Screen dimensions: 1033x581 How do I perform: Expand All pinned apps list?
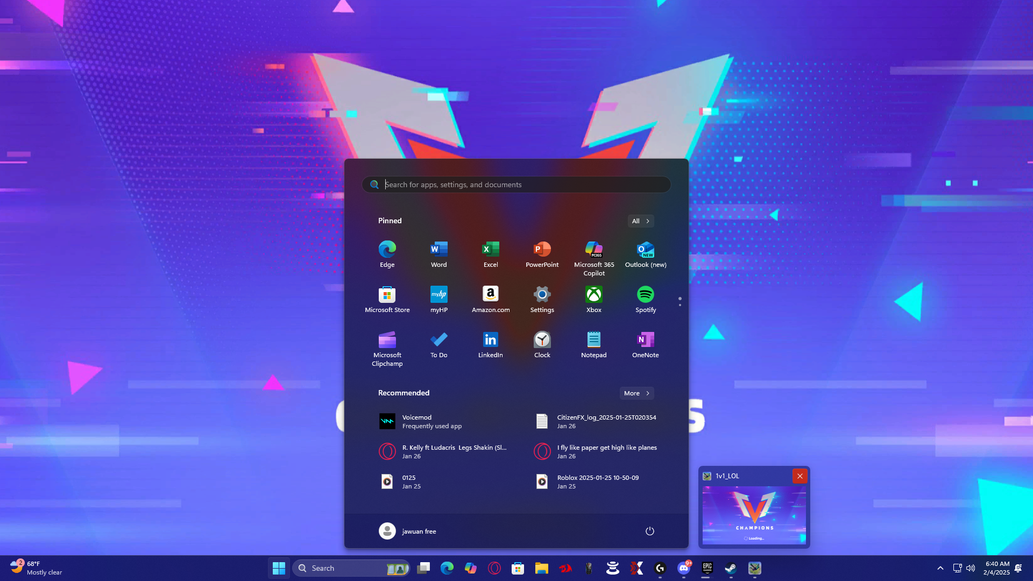(x=640, y=221)
